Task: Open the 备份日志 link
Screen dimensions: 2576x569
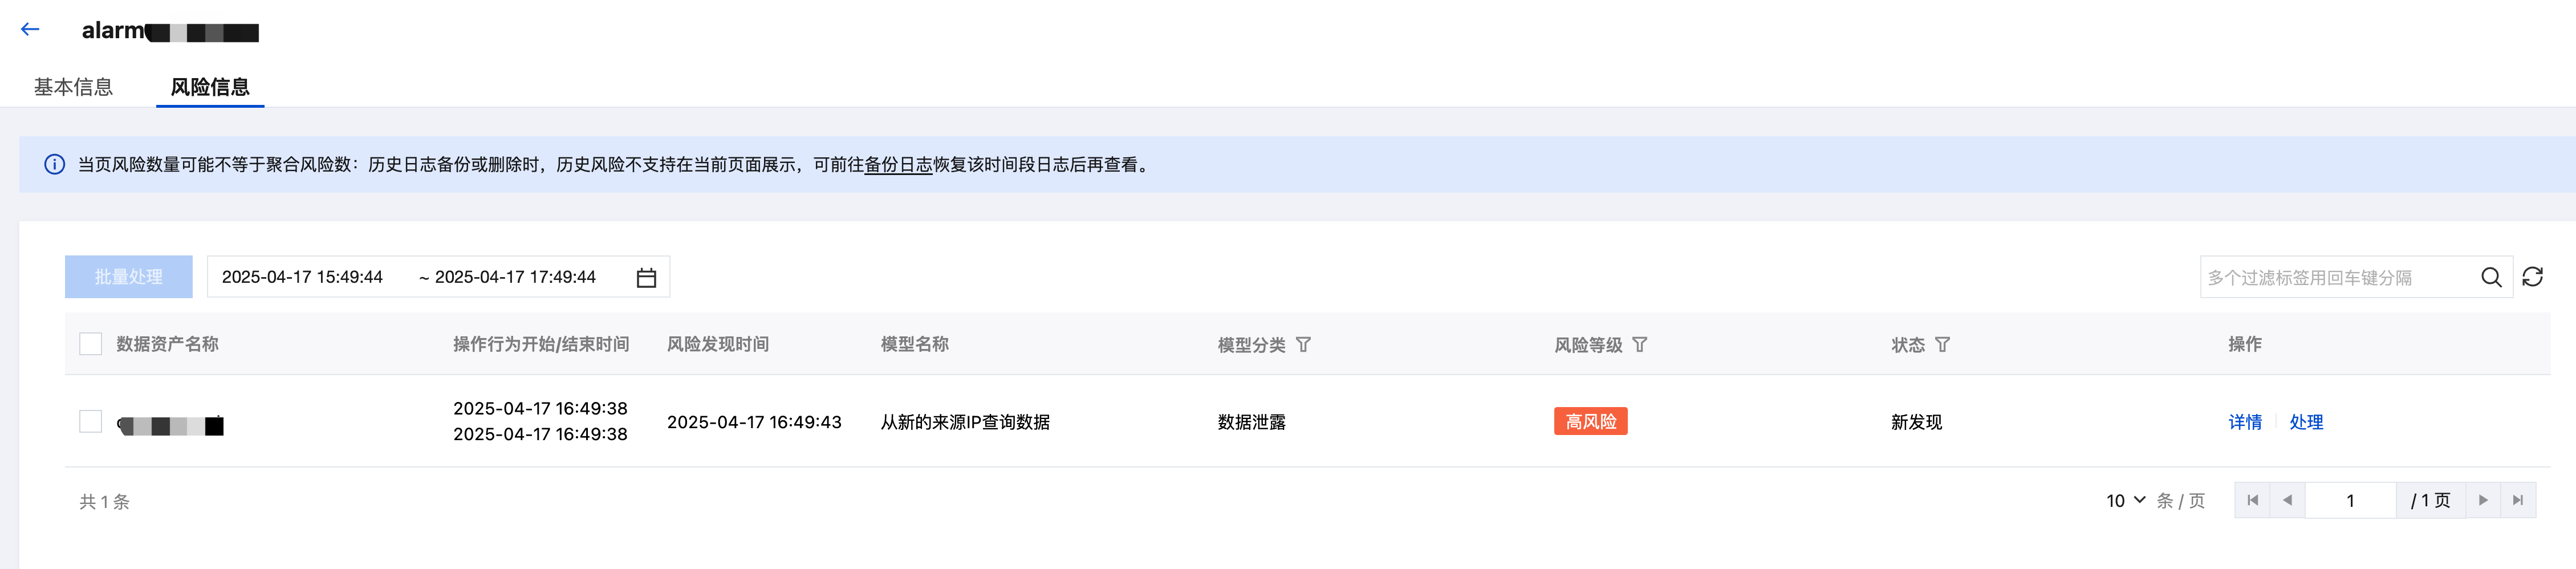Action: [x=898, y=165]
